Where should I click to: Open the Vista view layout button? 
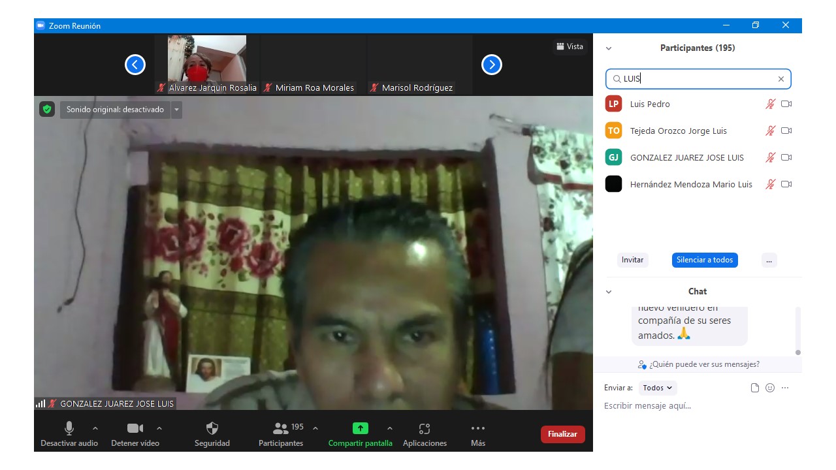(570, 46)
